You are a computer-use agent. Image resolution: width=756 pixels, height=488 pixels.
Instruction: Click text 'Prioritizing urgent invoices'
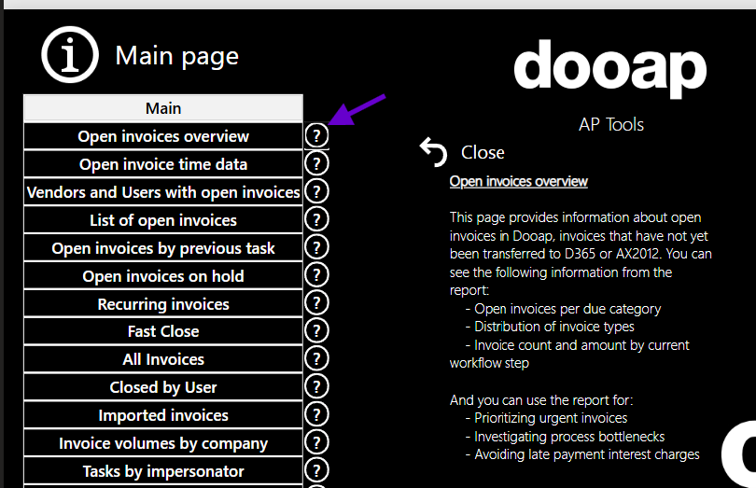tap(551, 418)
